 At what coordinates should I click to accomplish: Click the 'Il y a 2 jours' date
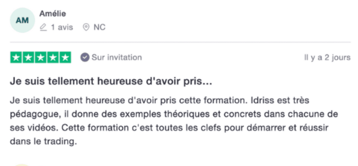click(x=327, y=58)
